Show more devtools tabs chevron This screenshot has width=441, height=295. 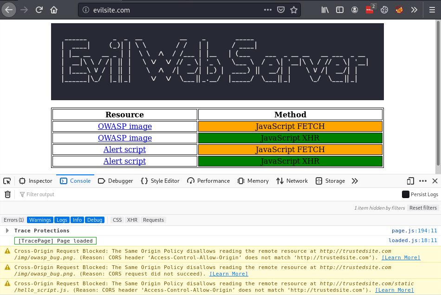point(355,181)
